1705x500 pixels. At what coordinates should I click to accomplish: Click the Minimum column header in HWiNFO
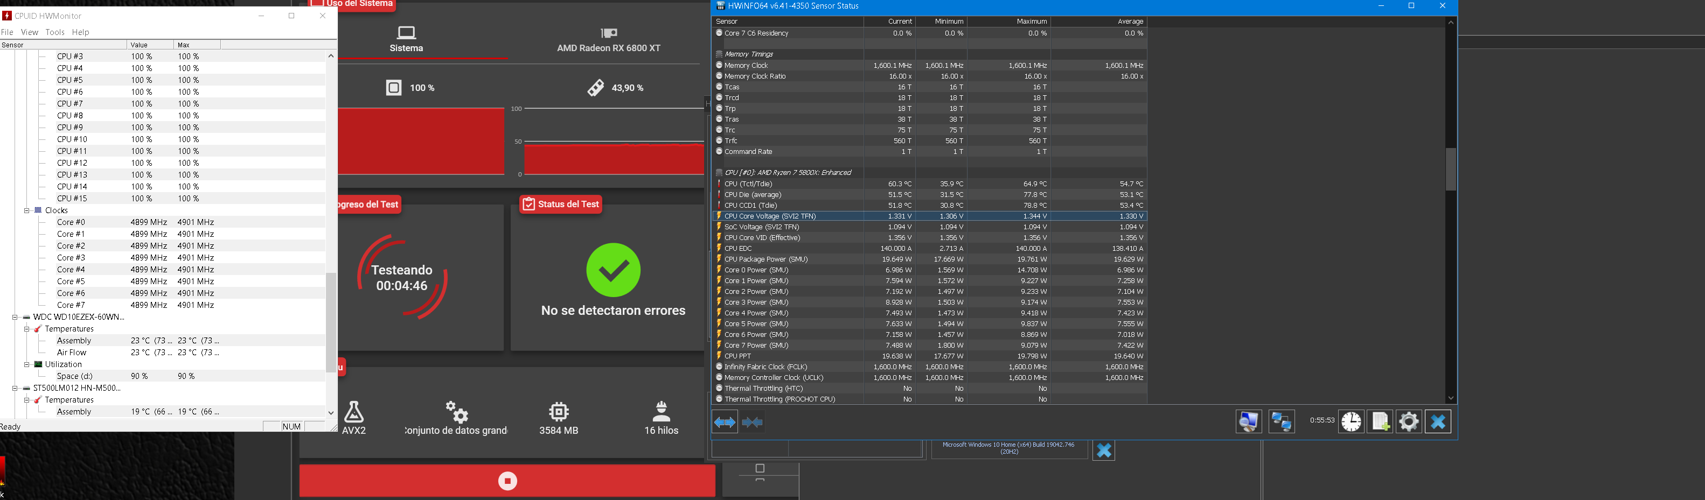941,22
